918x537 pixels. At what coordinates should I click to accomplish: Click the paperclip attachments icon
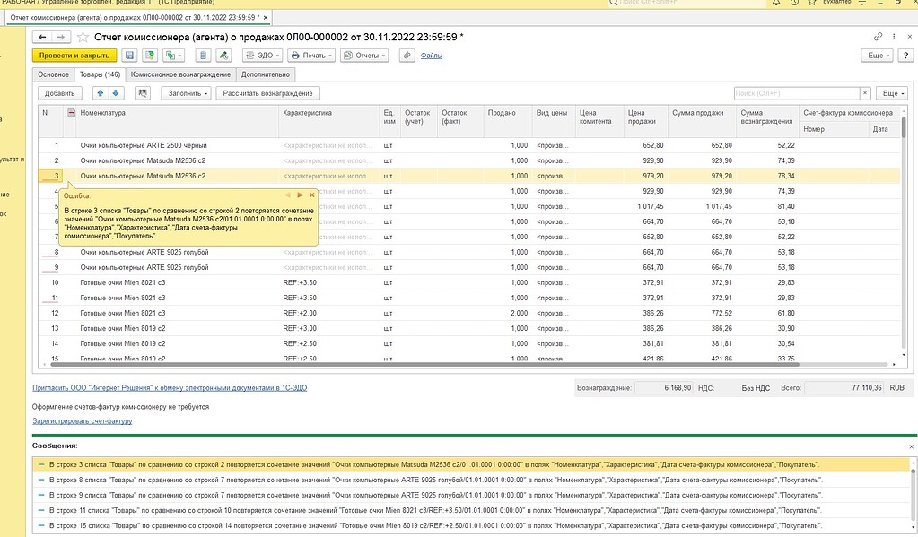tap(407, 56)
